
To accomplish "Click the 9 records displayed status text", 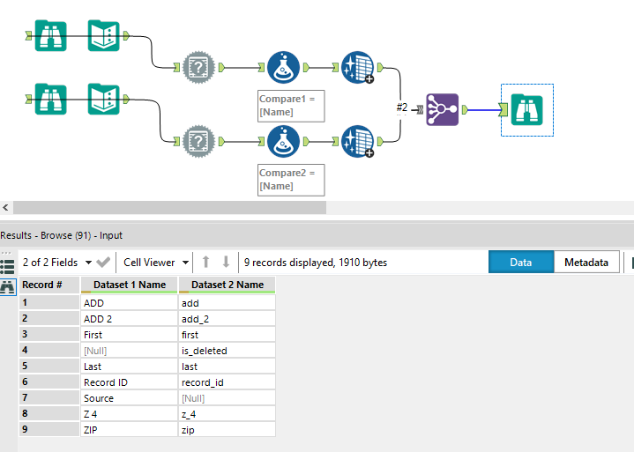I will [316, 263].
